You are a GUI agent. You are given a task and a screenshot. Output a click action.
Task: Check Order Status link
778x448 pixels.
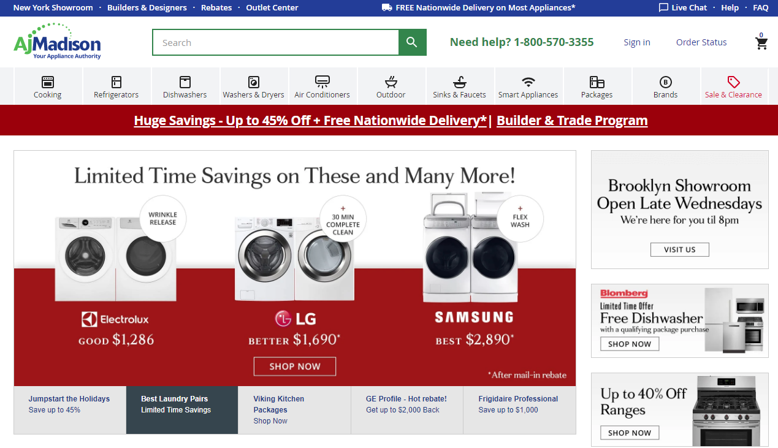tap(701, 42)
